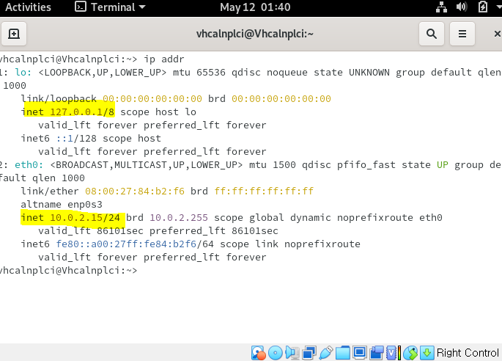Click the VirtualBox hard disk activity icon
The height and width of the screenshot is (361, 502).
[x=258, y=353]
